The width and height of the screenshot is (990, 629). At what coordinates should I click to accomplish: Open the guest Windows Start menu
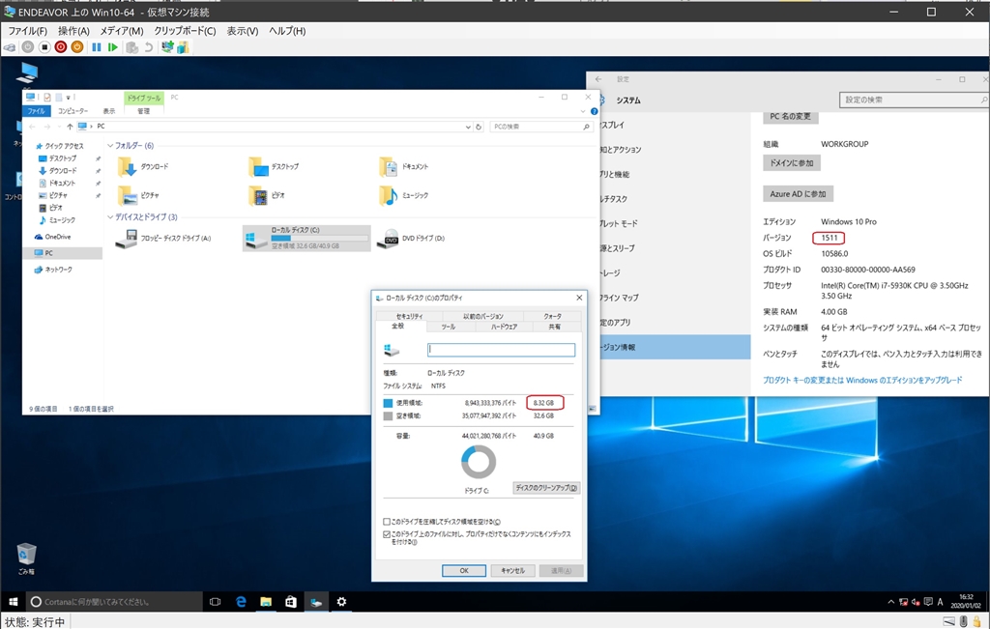tap(13, 602)
